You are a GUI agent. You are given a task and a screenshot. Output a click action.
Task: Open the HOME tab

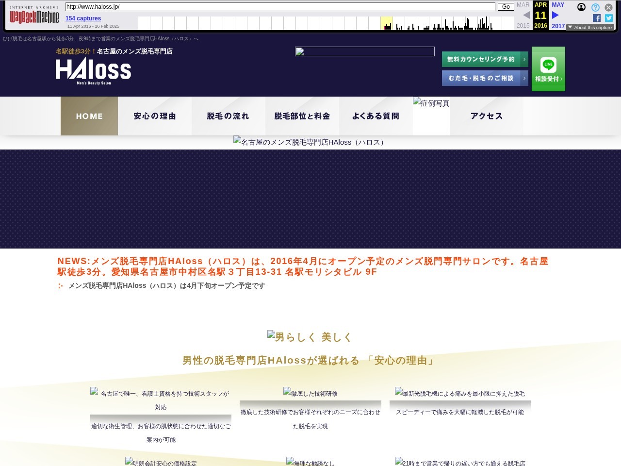(x=89, y=116)
